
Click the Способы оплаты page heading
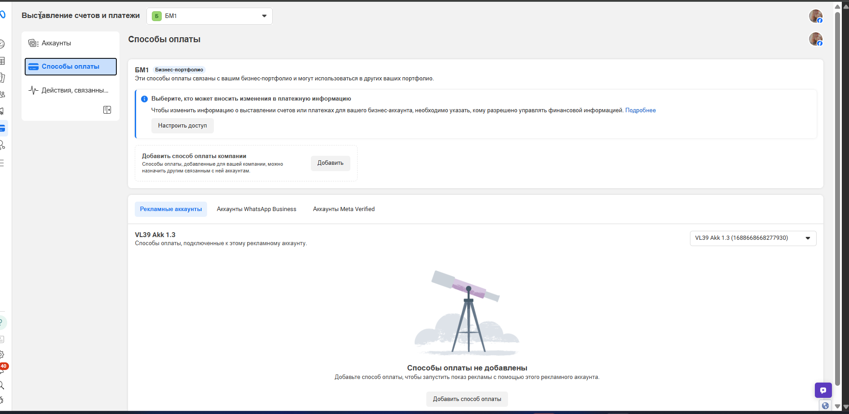click(x=164, y=40)
